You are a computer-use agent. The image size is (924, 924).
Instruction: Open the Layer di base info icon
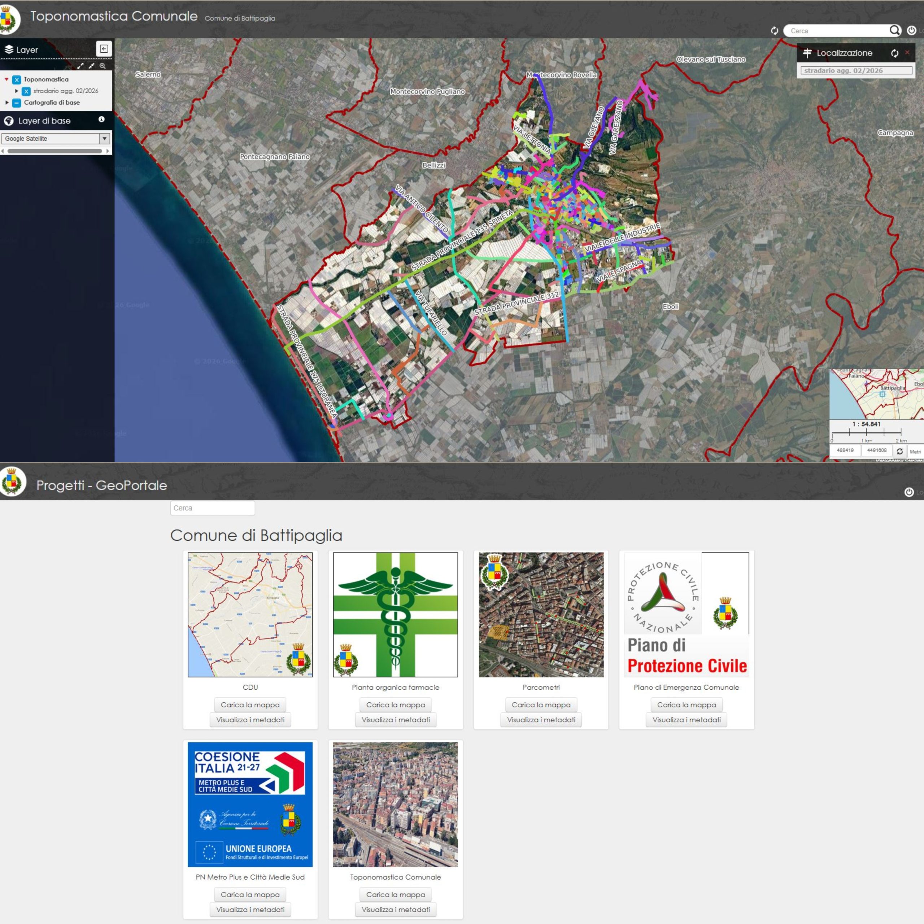(x=101, y=119)
